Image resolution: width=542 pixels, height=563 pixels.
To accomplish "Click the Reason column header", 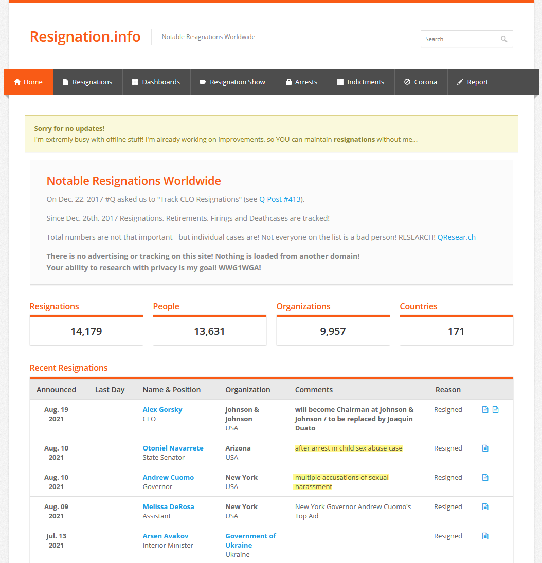I will coord(448,390).
